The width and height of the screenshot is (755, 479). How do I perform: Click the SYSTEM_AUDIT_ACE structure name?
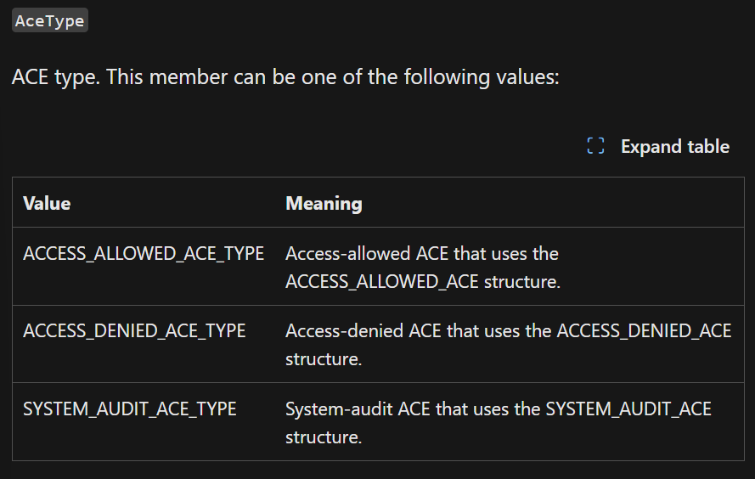[628, 409]
